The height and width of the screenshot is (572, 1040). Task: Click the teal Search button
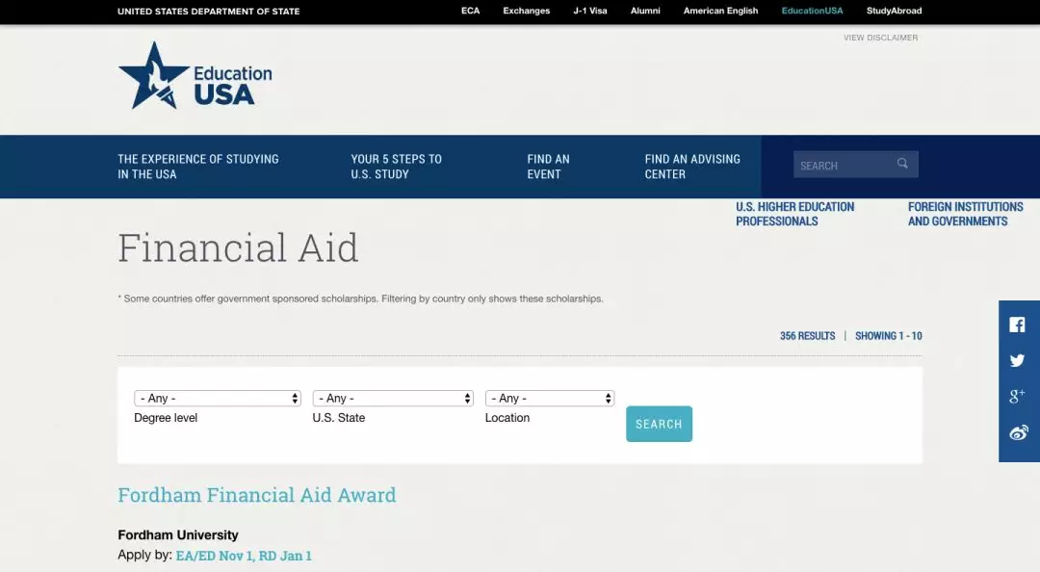(660, 424)
